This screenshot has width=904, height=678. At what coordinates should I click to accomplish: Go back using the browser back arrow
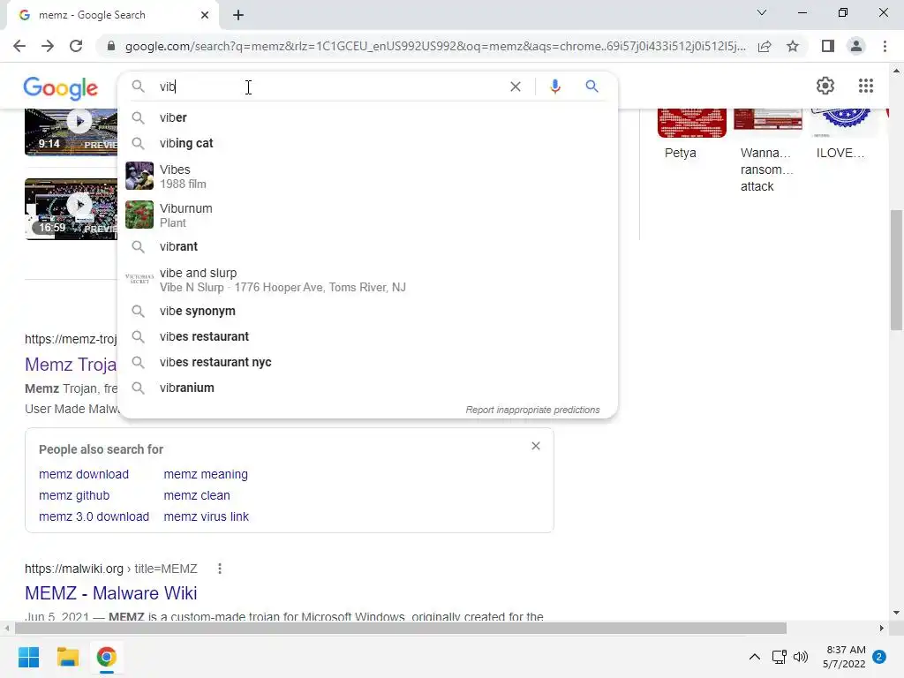pos(19,46)
